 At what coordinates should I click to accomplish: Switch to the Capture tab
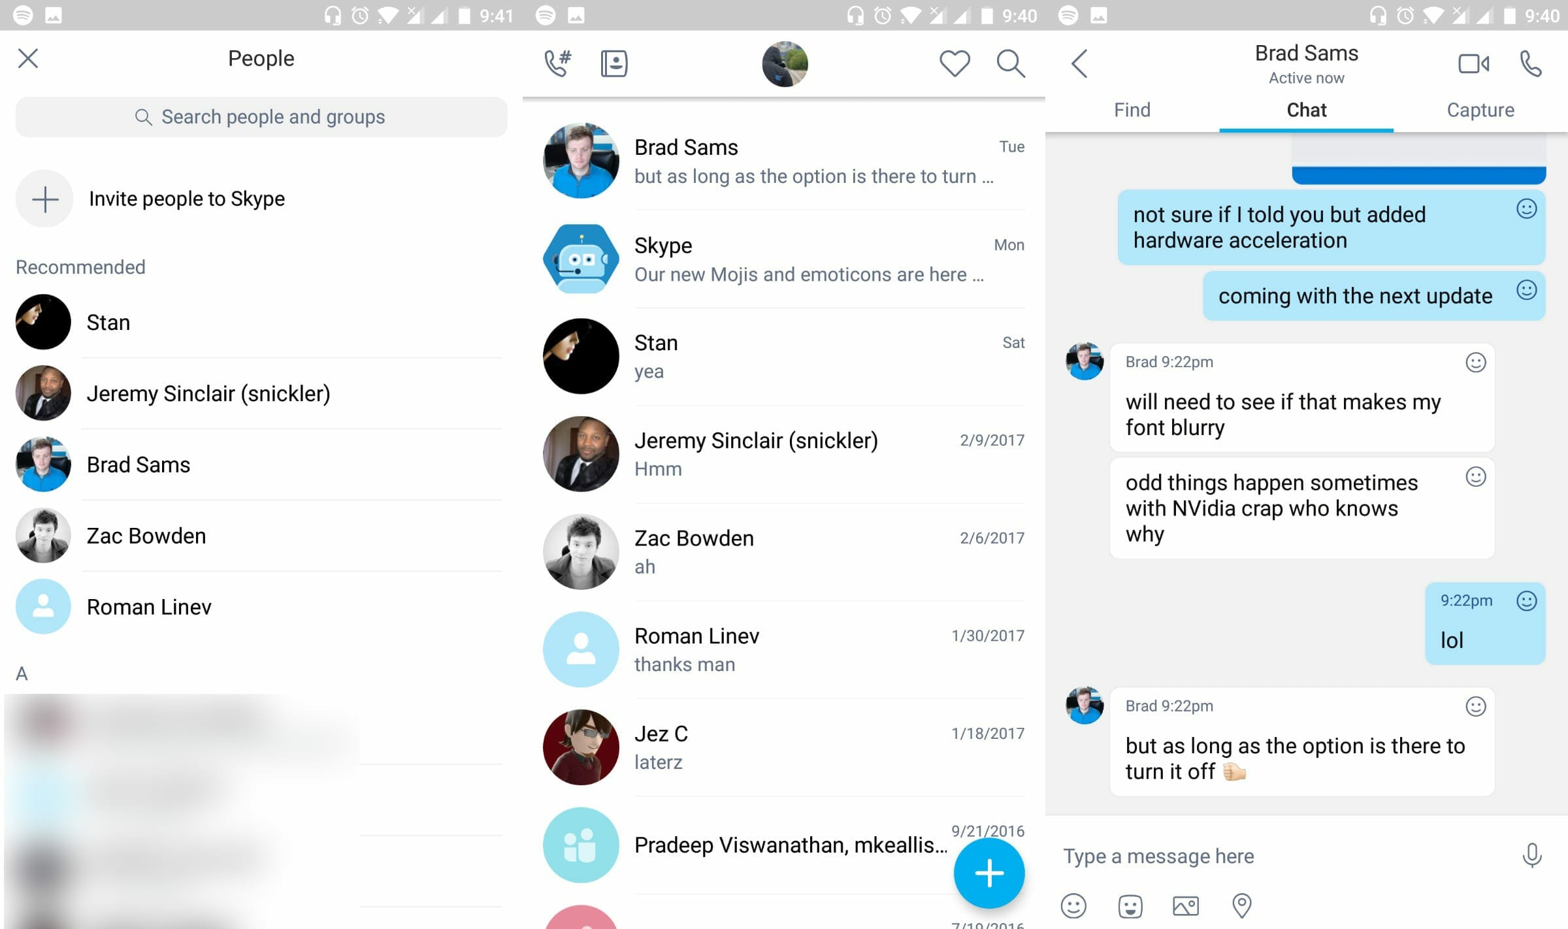[x=1480, y=110]
